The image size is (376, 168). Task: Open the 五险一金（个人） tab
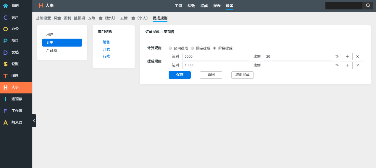tap(135, 18)
